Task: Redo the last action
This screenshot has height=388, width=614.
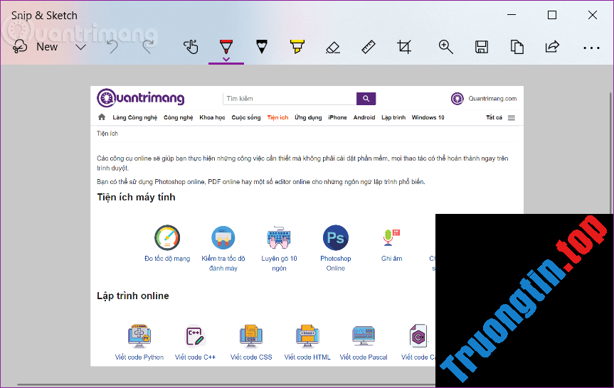Action: [x=148, y=47]
